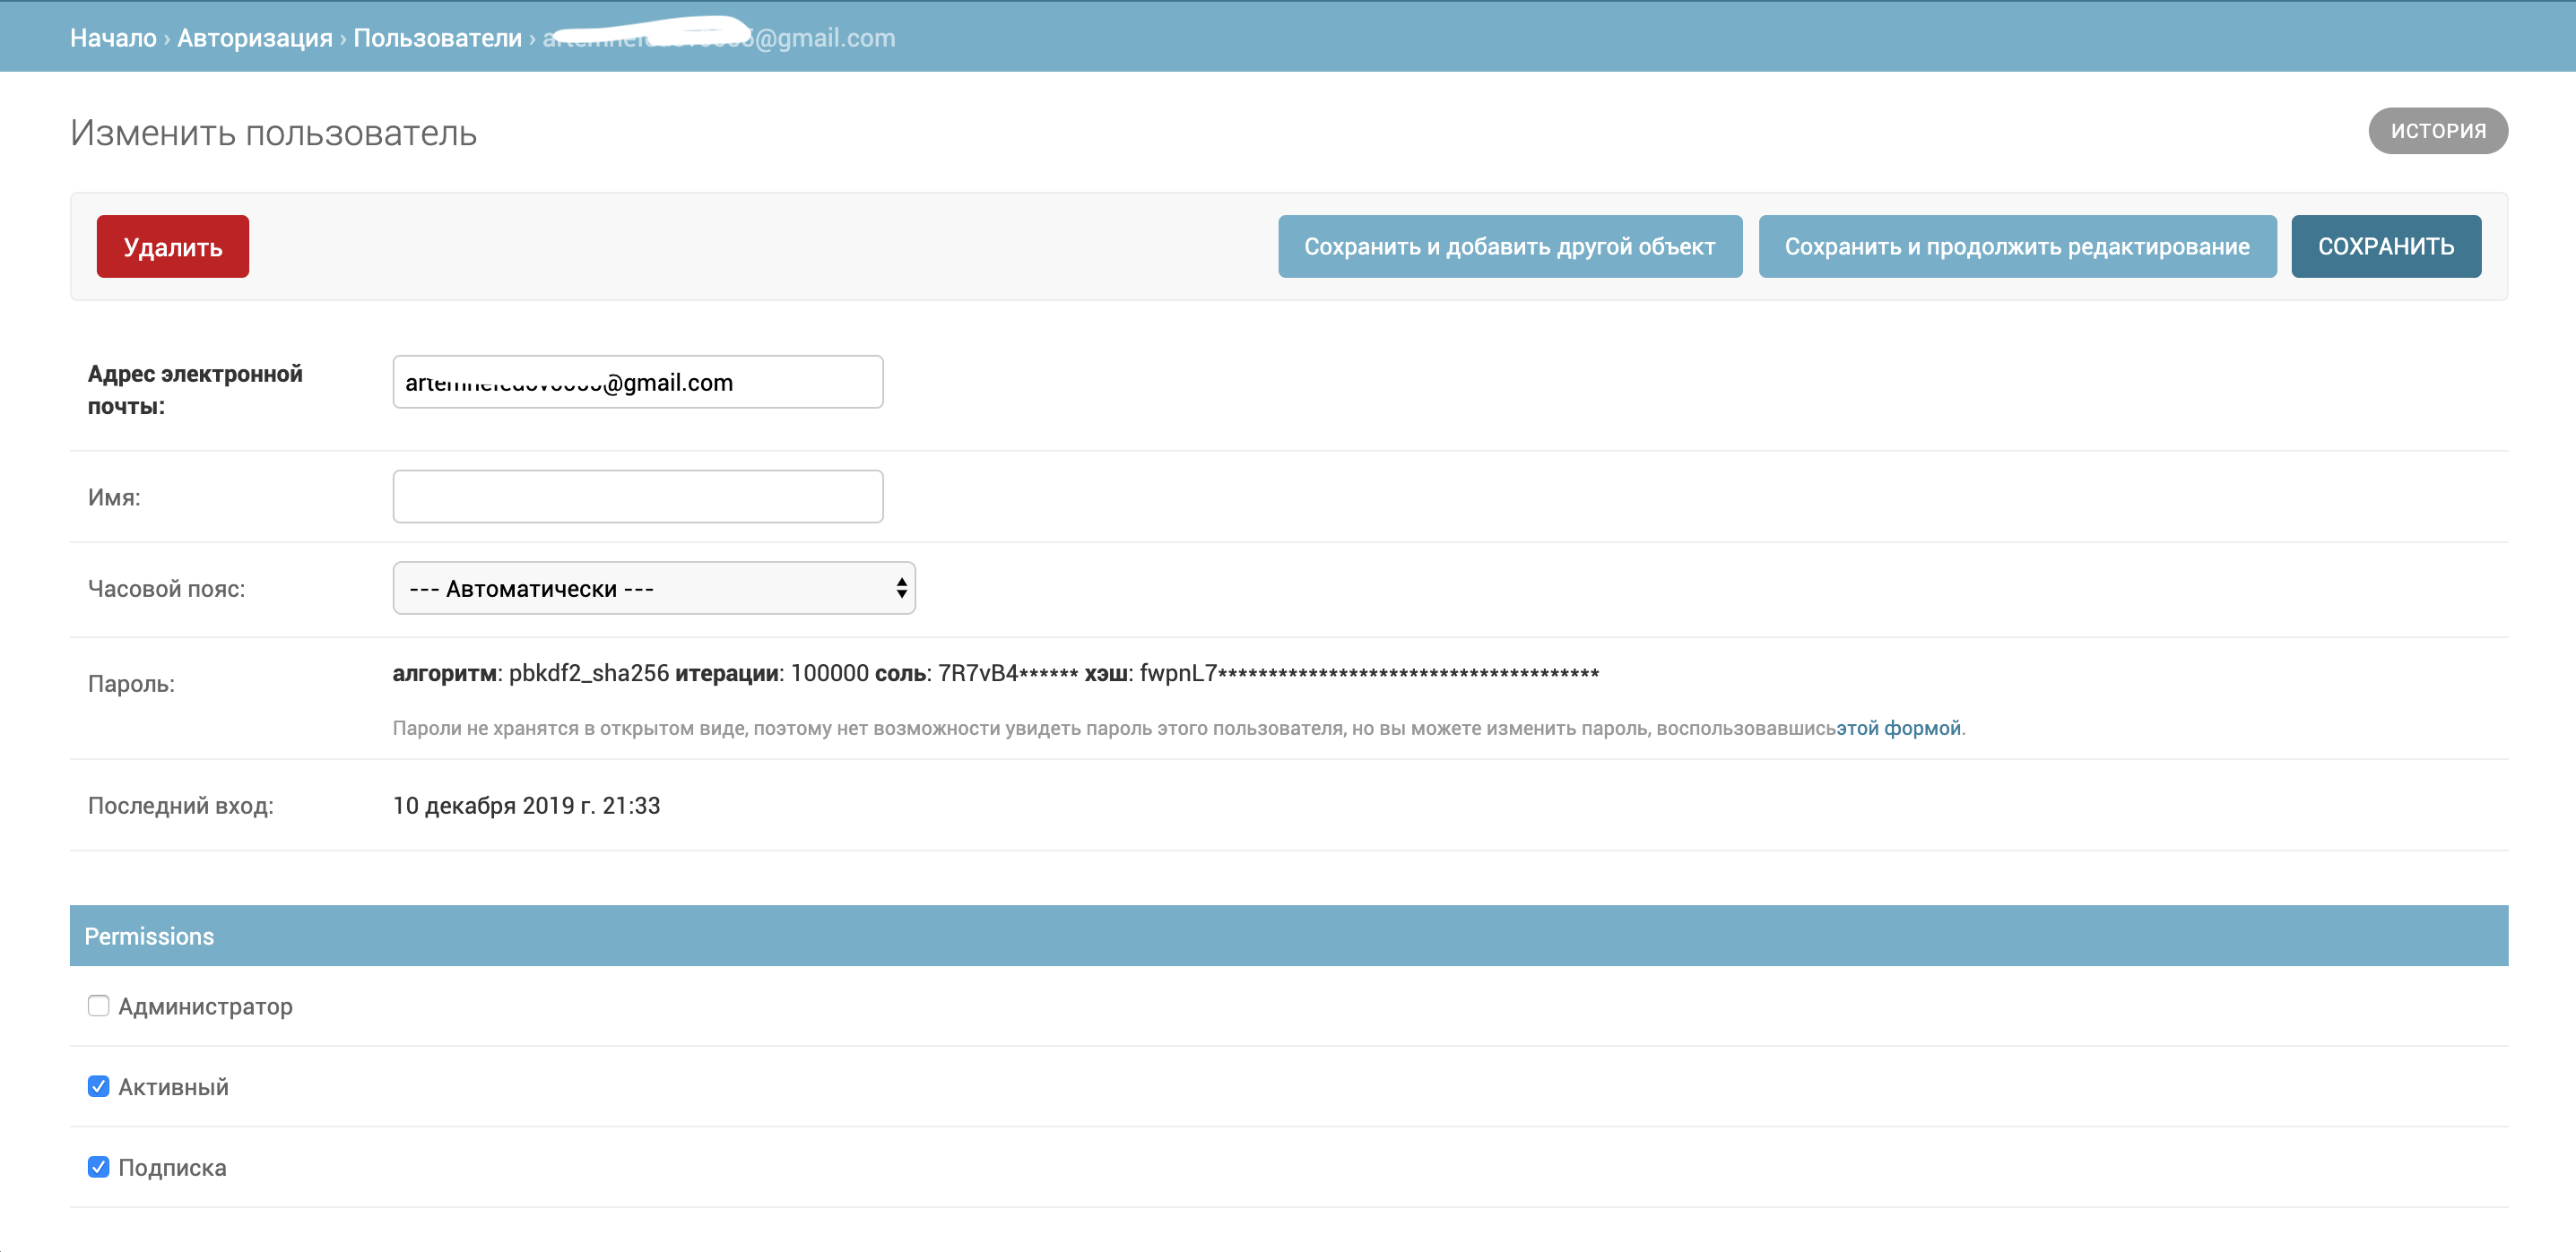Click into the empty Имя field

[637, 496]
